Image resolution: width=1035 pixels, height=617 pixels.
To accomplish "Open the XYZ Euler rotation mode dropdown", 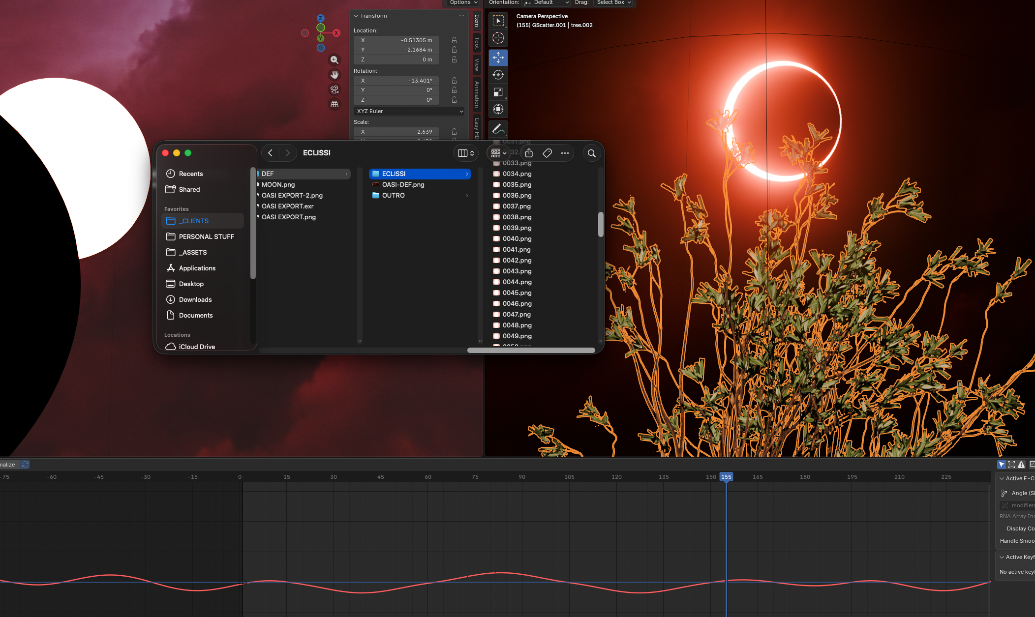I will (x=409, y=111).
